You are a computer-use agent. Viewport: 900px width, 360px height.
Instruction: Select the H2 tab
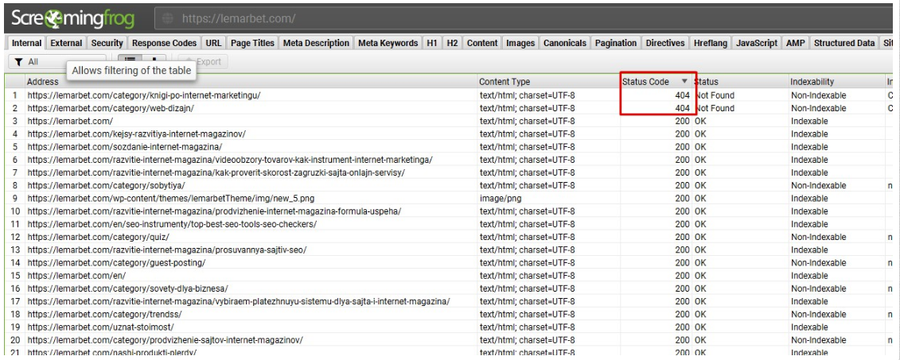(452, 43)
